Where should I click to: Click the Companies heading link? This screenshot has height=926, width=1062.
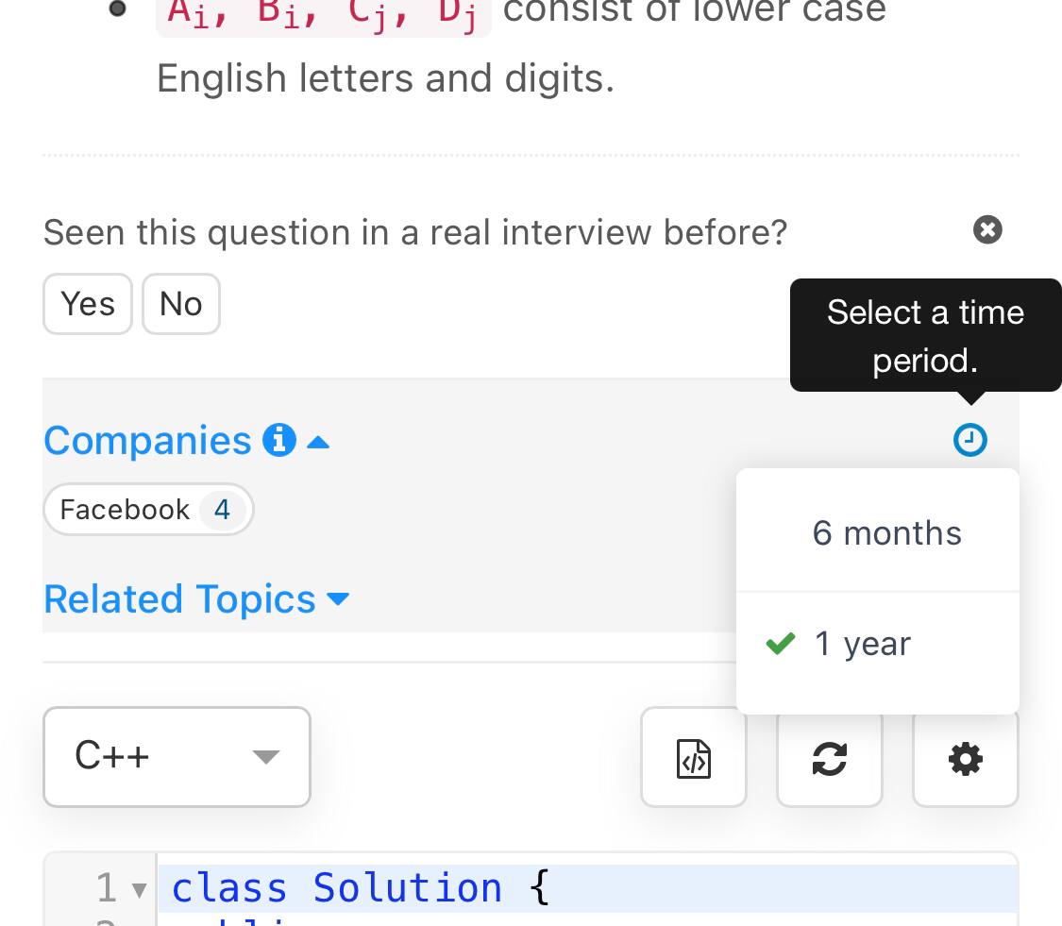147,440
